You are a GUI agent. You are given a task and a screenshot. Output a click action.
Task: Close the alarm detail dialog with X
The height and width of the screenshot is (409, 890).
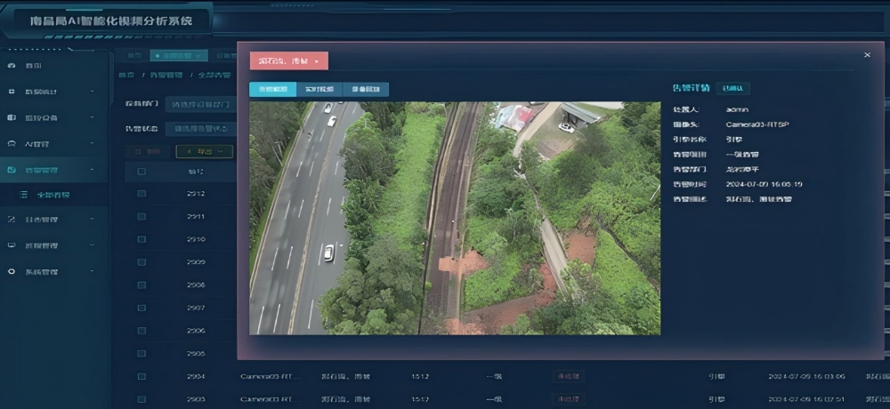[x=867, y=55]
